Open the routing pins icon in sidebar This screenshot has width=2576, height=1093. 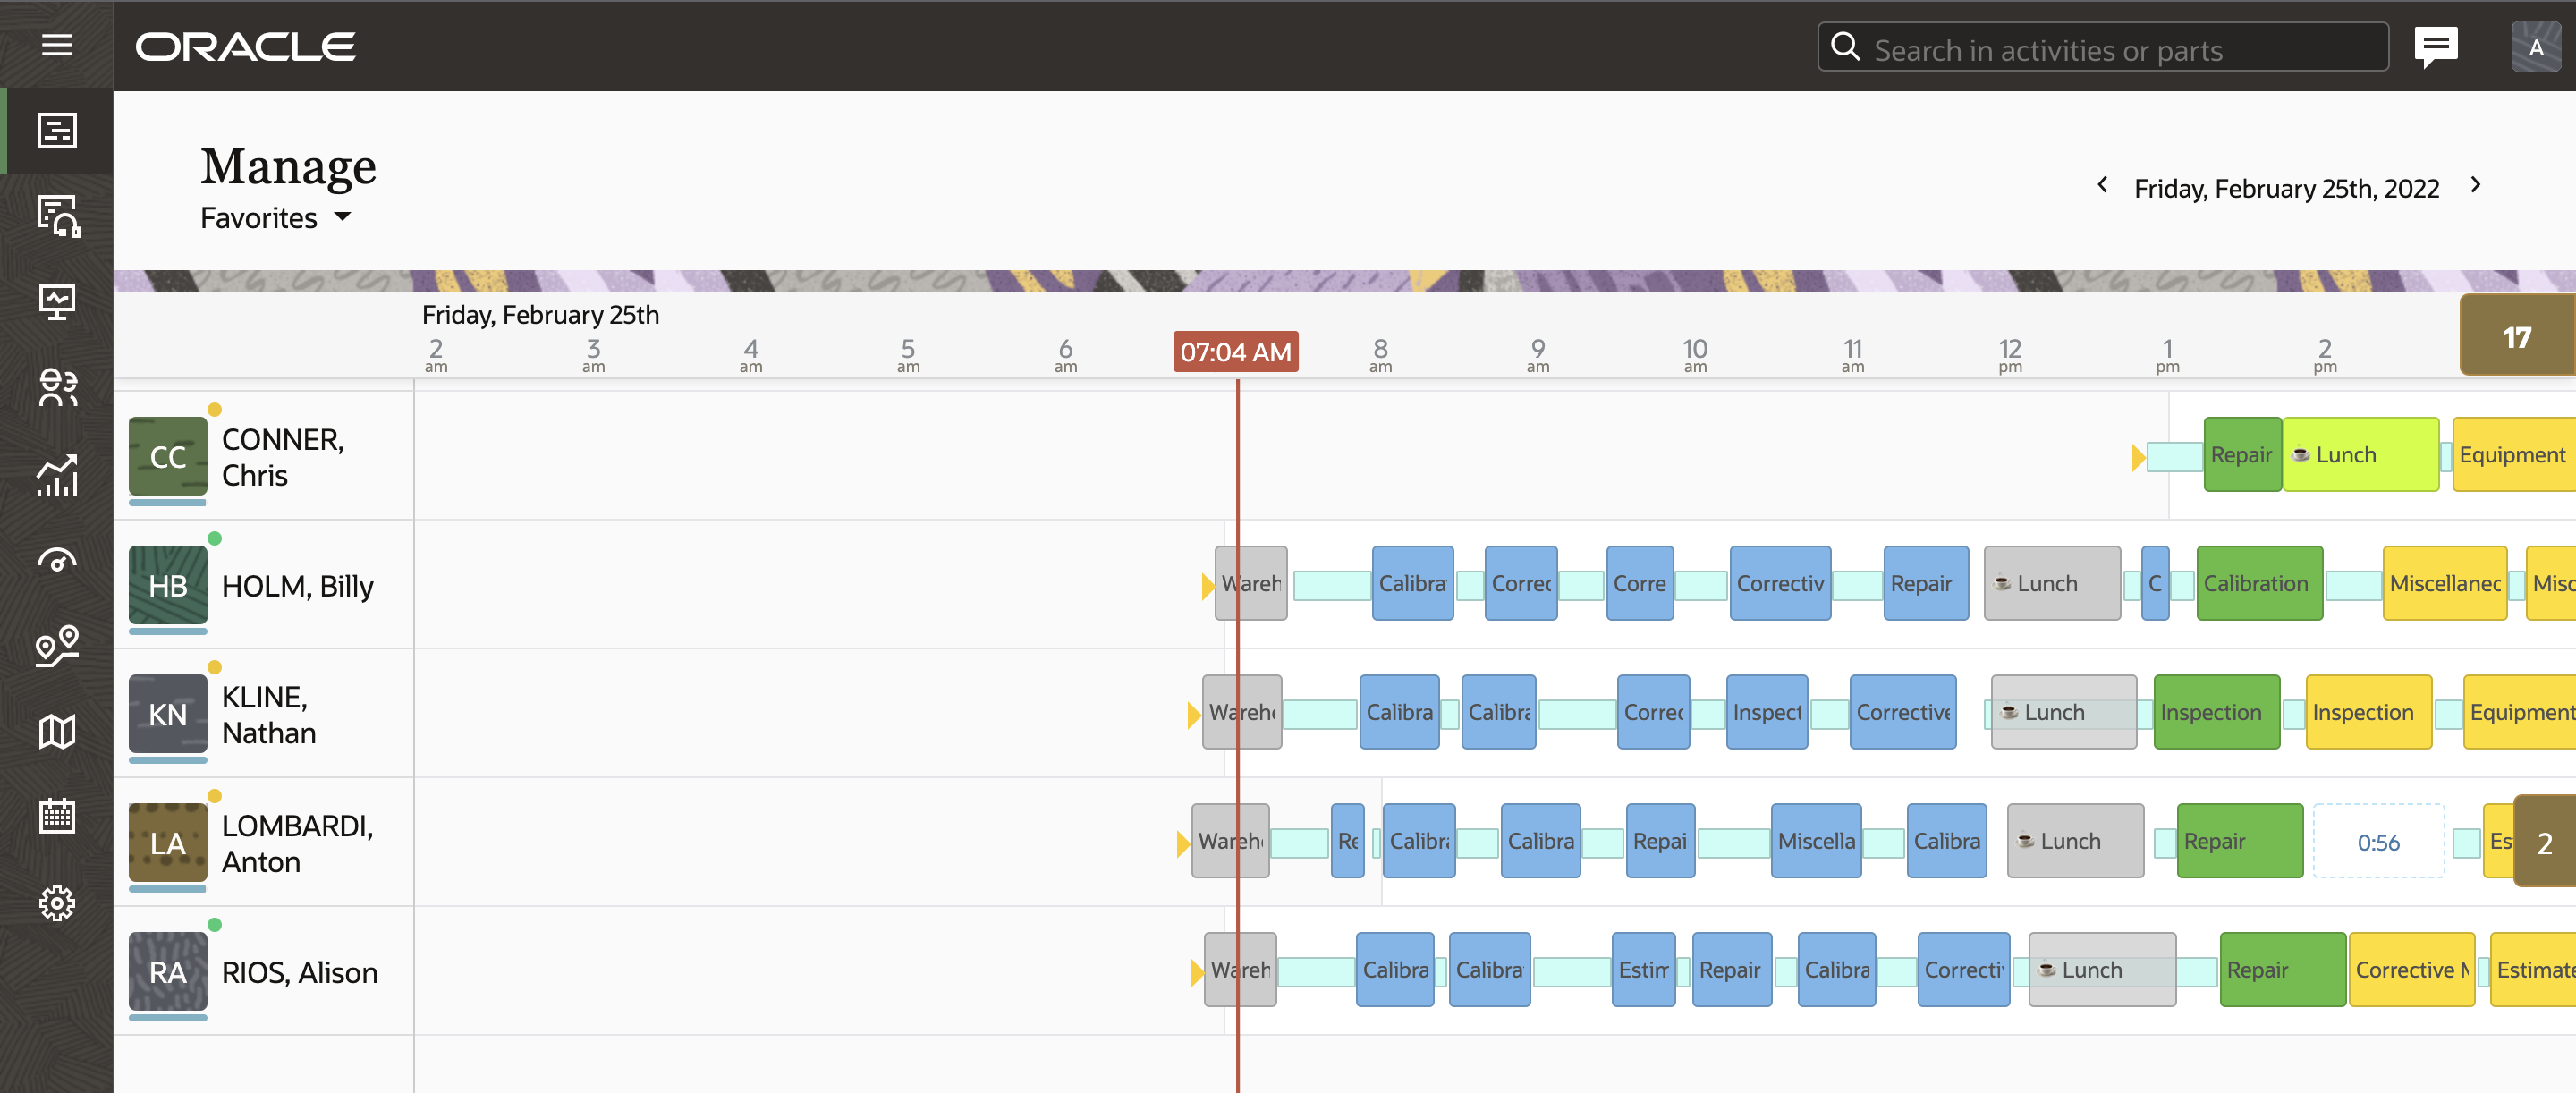57,645
